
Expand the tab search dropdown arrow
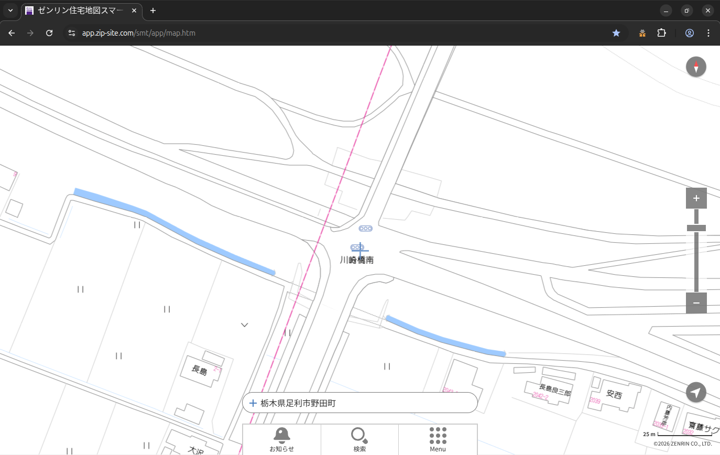pos(10,10)
